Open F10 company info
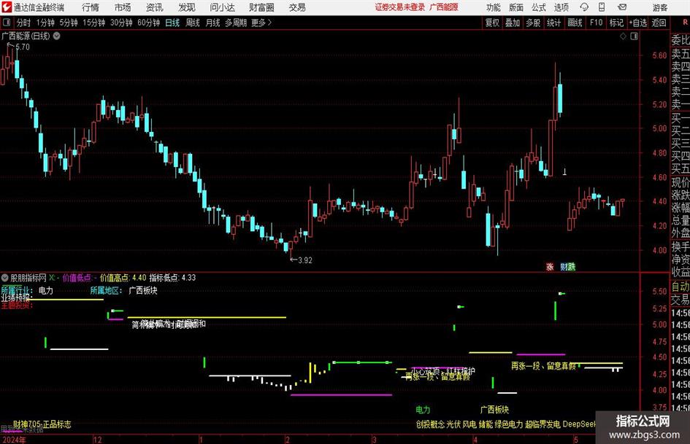This screenshot has width=690, height=444. (x=596, y=23)
